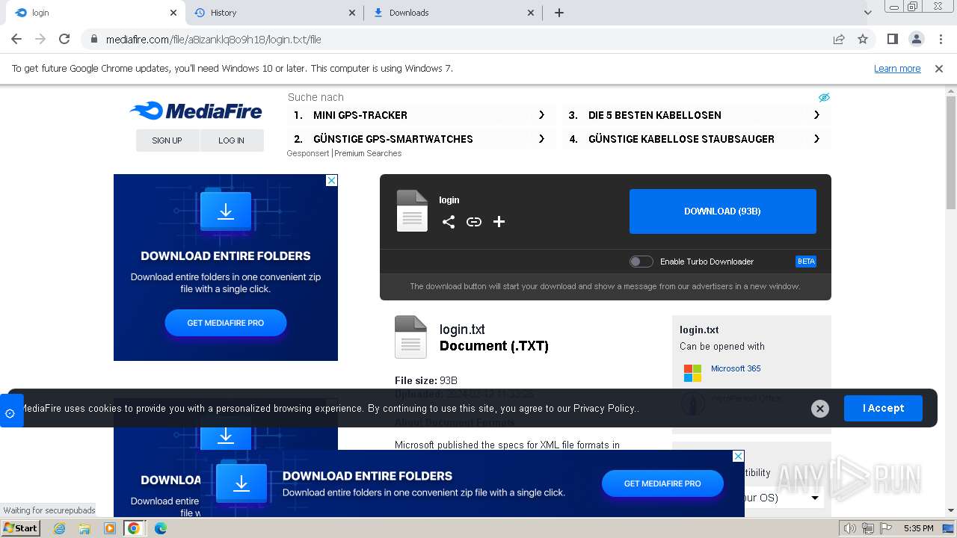Open Chrome three-dot menu

click(x=941, y=39)
